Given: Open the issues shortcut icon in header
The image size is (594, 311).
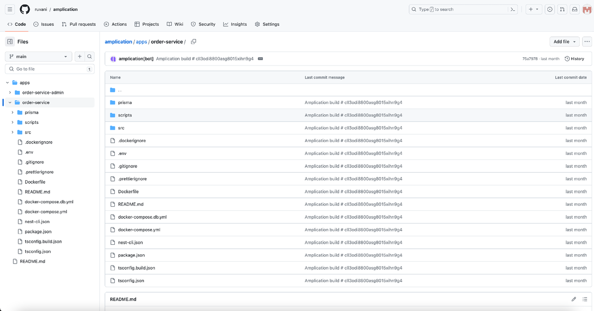Looking at the screenshot, I should point(550,9).
